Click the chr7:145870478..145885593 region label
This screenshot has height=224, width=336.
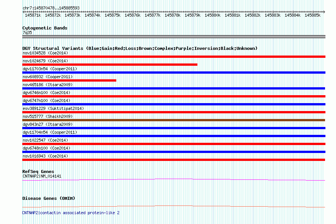(51, 8)
